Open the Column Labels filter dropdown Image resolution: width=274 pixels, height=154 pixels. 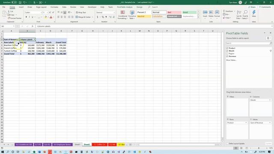tap(34, 40)
